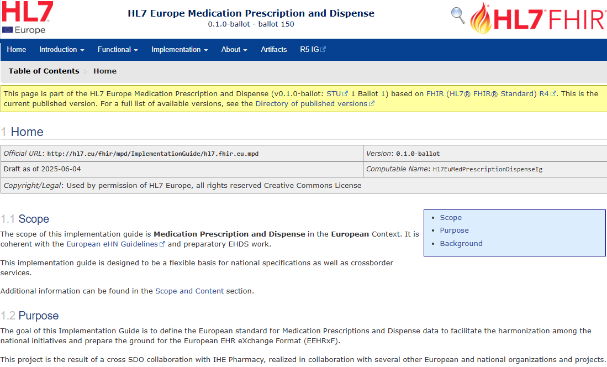Follow the Scope and Content link
607x367 pixels.
click(189, 291)
